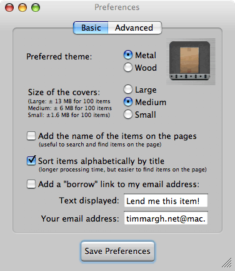Save preferences with the Save Preferences button
This screenshot has width=235, height=271.
click(x=117, y=251)
